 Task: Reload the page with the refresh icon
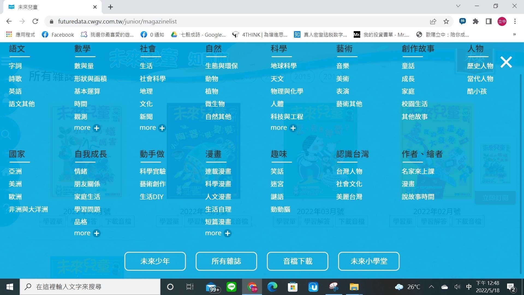pos(35,21)
